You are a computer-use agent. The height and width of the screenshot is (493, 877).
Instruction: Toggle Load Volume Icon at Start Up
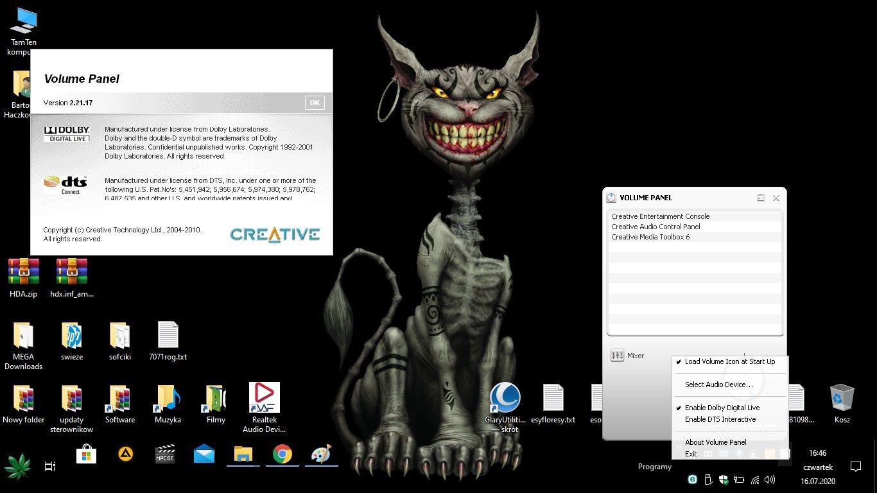coord(729,361)
